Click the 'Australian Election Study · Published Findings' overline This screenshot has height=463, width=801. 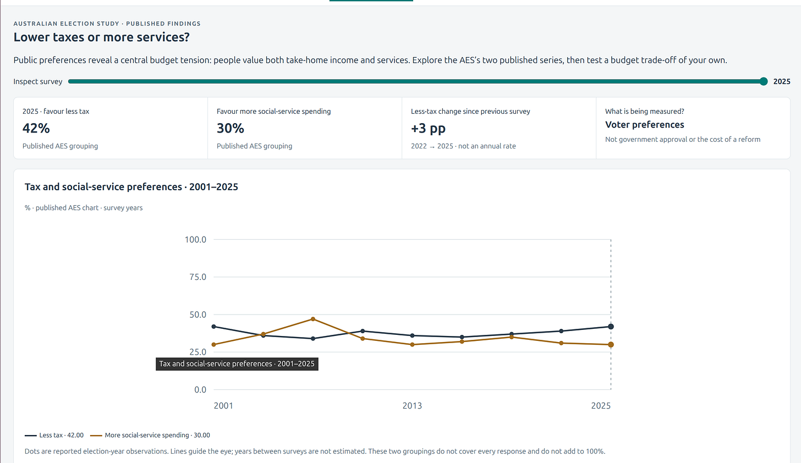point(107,24)
